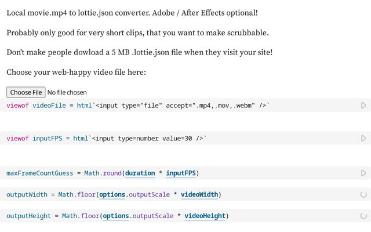Run the viewof videoFile cell

[363, 106]
